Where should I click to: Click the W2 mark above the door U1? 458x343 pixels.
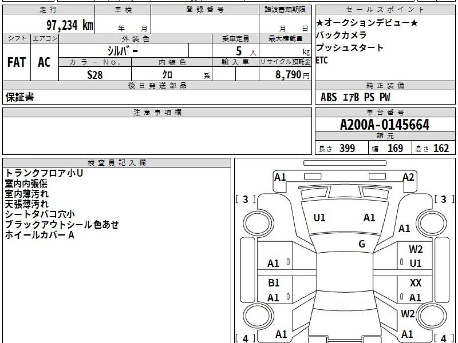click(x=416, y=249)
